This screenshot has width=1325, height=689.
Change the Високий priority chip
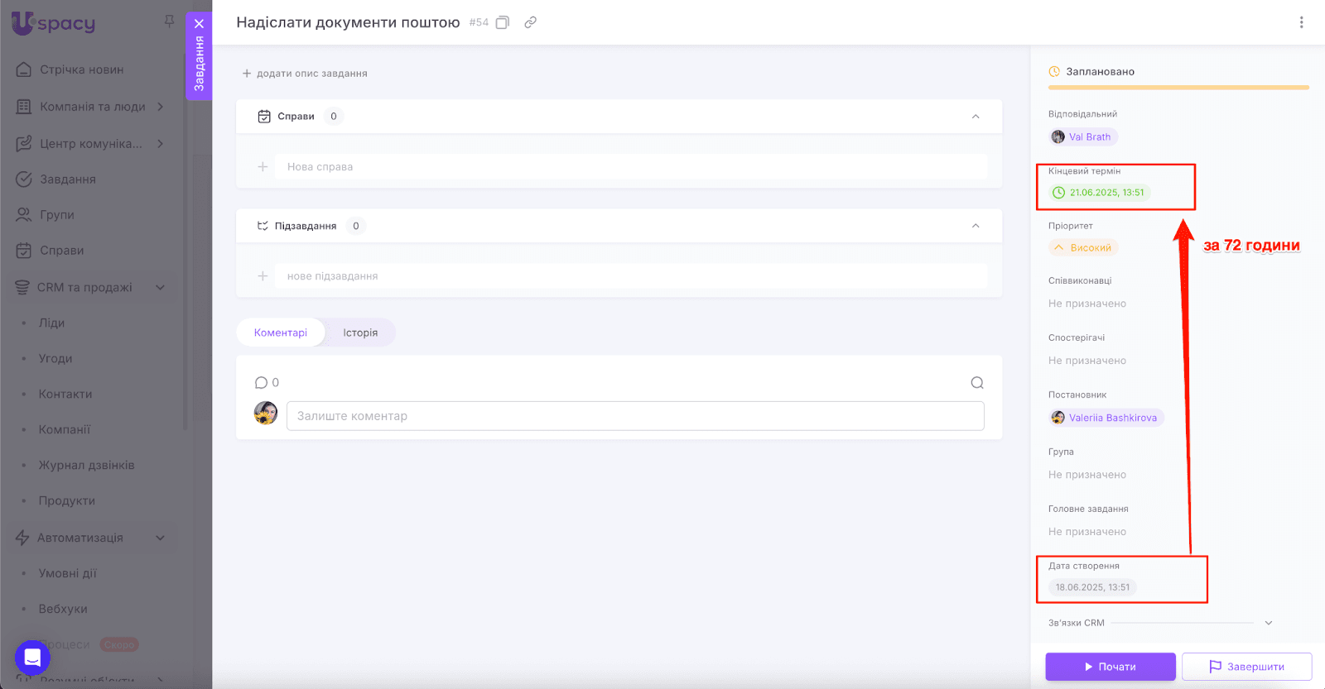tap(1083, 248)
